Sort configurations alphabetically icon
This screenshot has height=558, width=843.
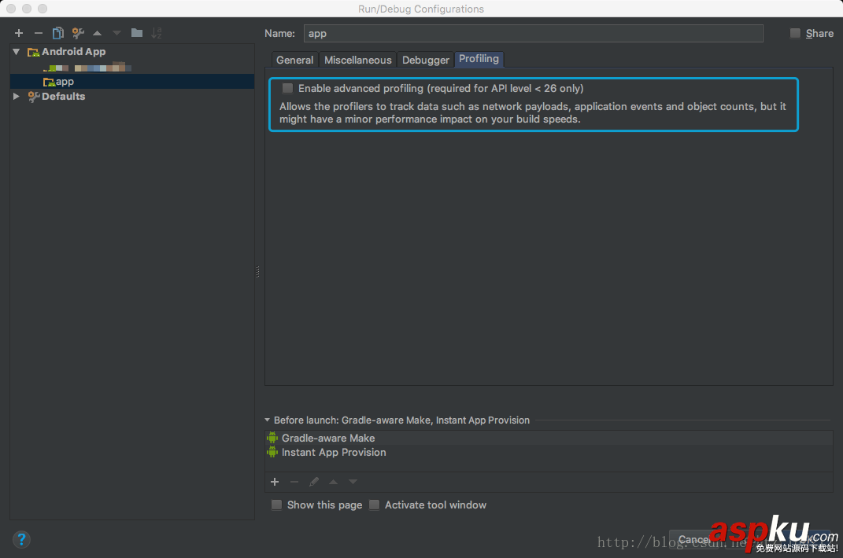[x=157, y=33]
